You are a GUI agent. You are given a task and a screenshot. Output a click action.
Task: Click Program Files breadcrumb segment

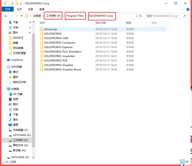tap(75, 16)
